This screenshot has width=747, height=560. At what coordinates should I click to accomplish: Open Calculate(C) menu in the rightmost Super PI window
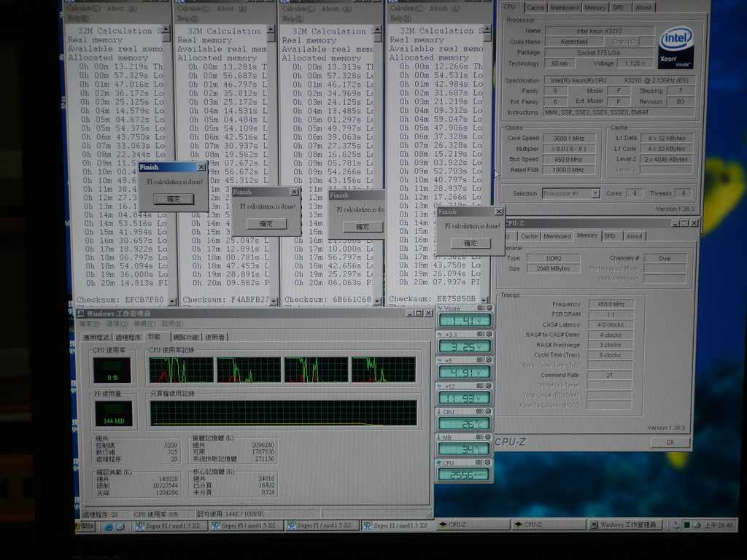pyautogui.click(x=406, y=8)
